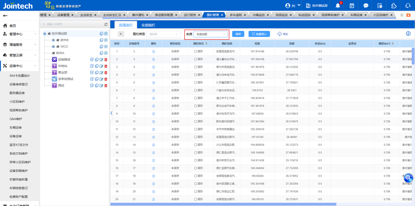Click the headset customer support icon

pyautogui.click(x=408, y=6)
